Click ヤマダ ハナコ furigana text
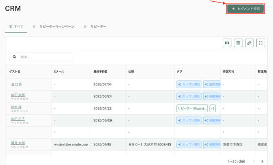This screenshot has width=273, height=165. 20,123
